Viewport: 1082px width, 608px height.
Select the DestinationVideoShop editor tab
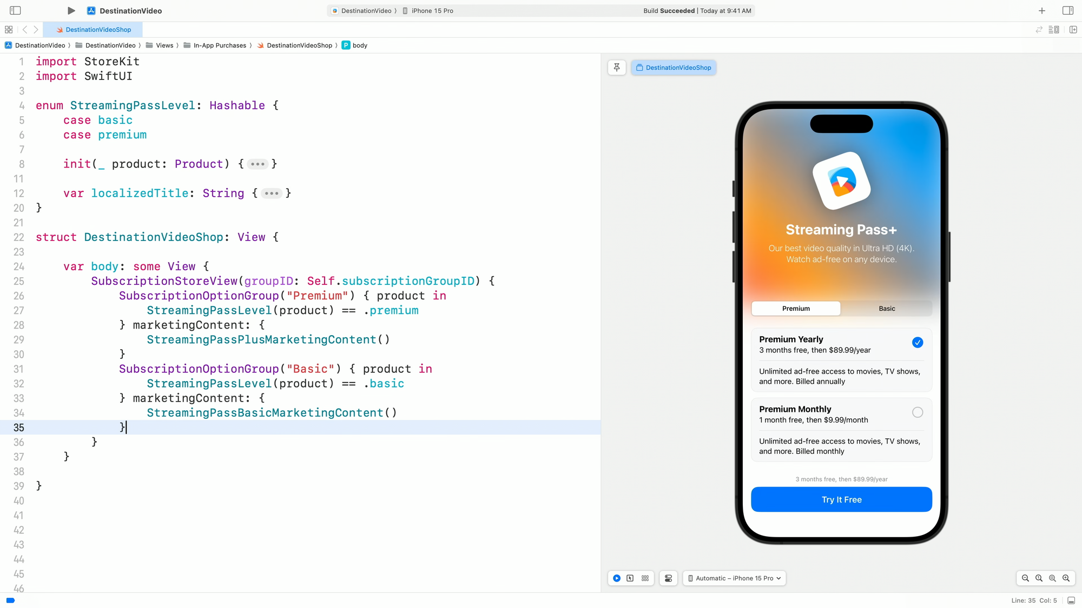(x=93, y=30)
